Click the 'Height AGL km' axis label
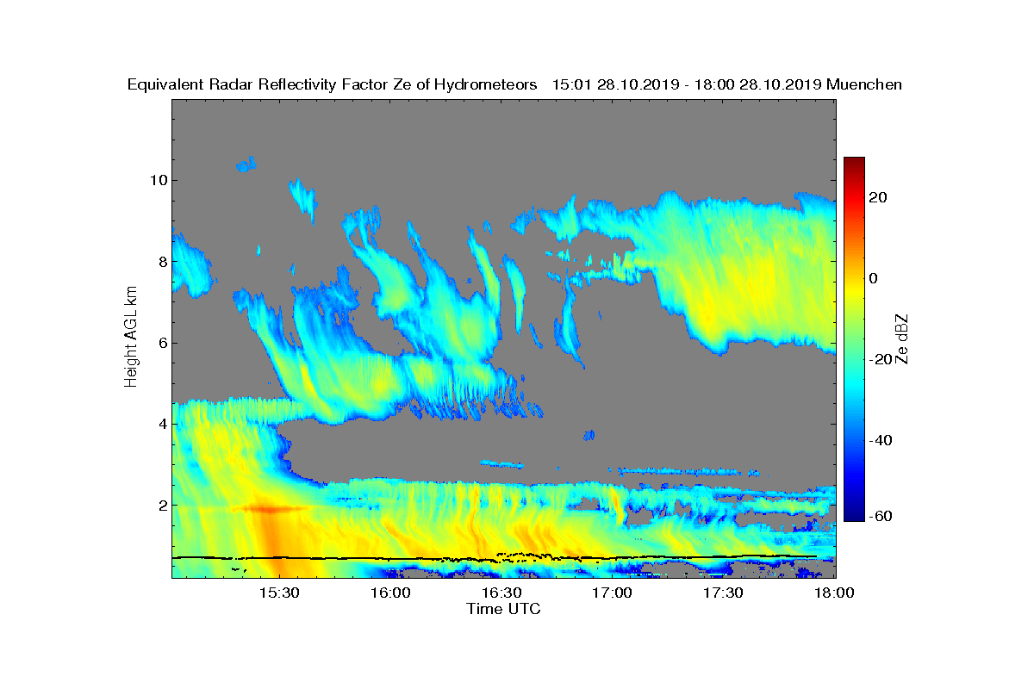1034x689 pixels. tap(131, 338)
